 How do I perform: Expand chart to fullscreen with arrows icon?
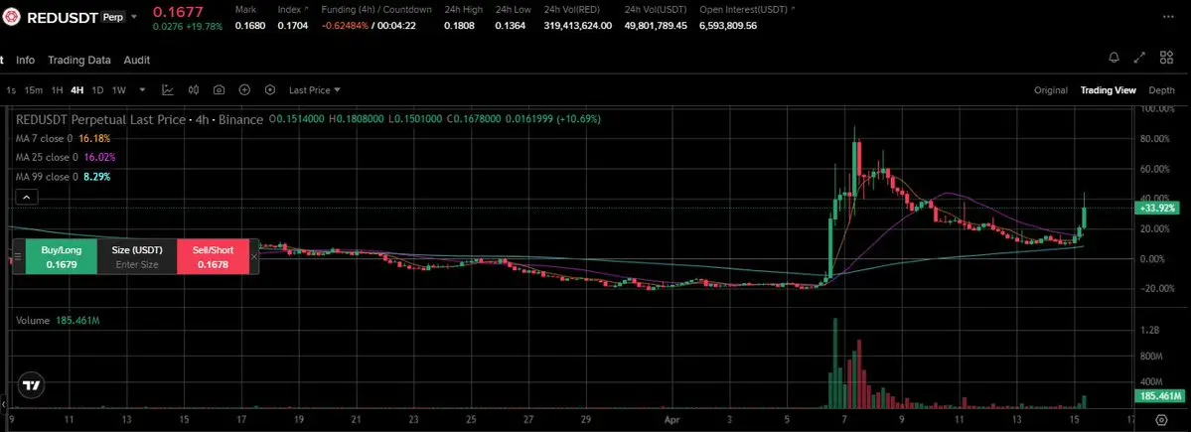tap(1139, 57)
